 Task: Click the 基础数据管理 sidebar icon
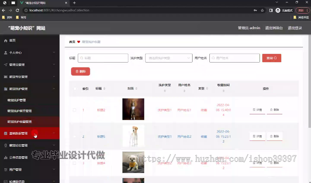(6, 133)
